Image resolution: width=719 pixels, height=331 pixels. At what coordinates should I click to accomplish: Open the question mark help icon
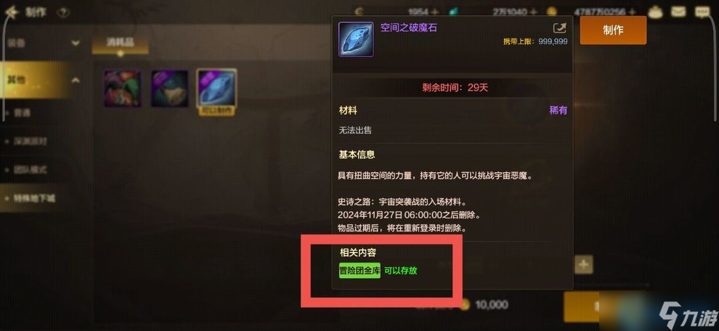[x=63, y=12]
